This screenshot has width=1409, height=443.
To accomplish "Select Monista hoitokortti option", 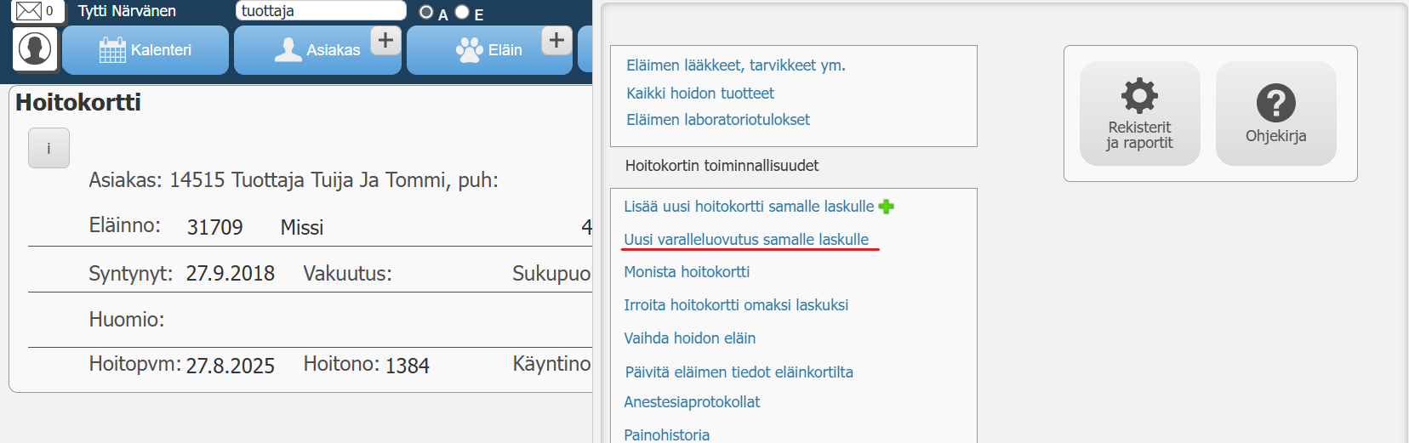I will [687, 272].
